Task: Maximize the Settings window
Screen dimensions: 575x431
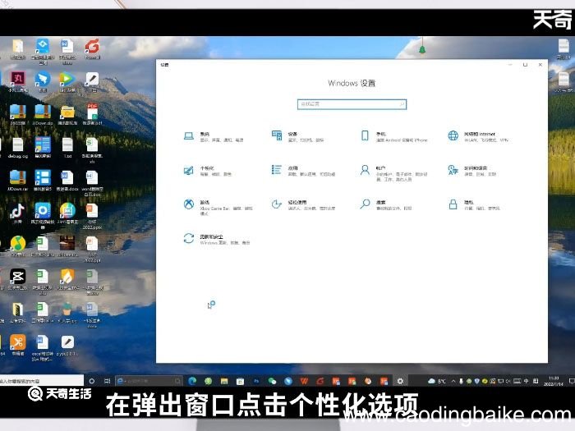Action: click(x=525, y=65)
